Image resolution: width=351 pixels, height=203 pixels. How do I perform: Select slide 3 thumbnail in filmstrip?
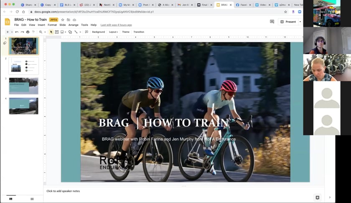pyautogui.click(x=24, y=86)
